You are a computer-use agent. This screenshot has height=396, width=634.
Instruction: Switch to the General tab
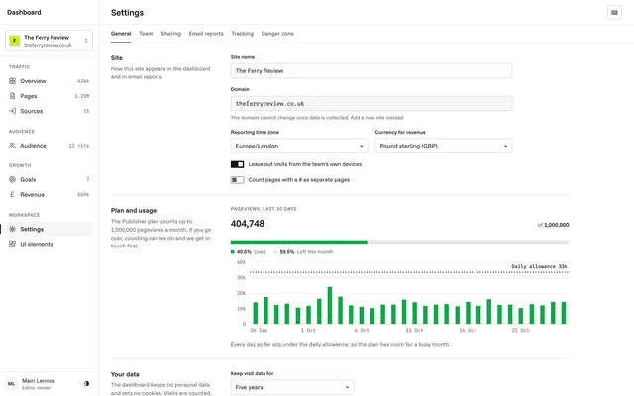[x=121, y=34]
